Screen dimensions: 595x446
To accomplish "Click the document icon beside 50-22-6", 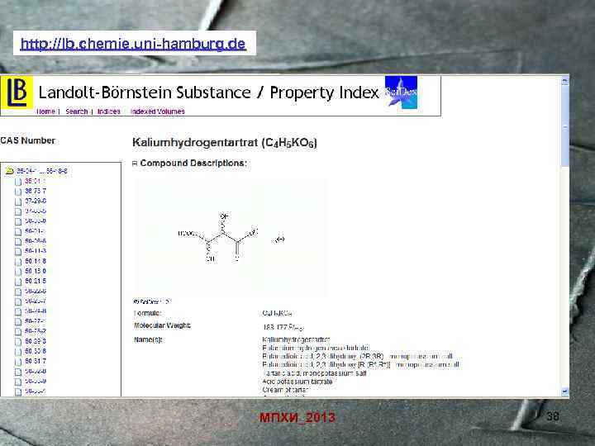I will (18, 292).
